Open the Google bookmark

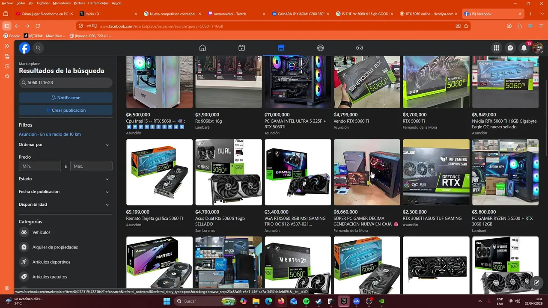[12, 36]
